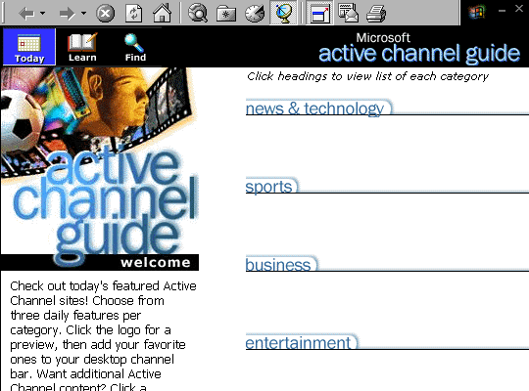The height and width of the screenshot is (391, 529).
Task: Select the Today tab
Action: coord(29,47)
